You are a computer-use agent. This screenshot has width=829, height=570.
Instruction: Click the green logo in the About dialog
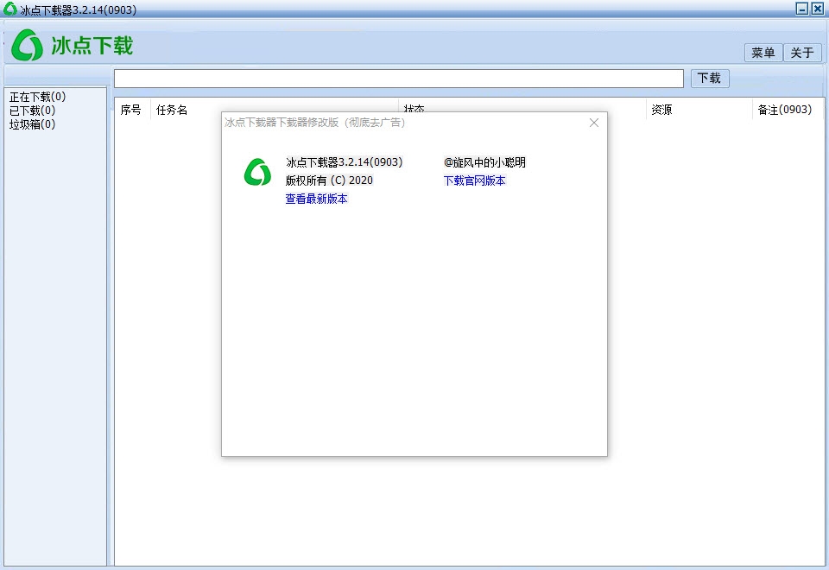point(256,174)
